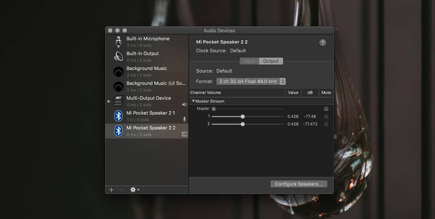Select the Background Music device icon

[x=118, y=71]
